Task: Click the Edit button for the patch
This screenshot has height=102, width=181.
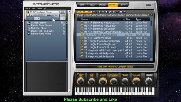Action: click(x=62, y=12)
